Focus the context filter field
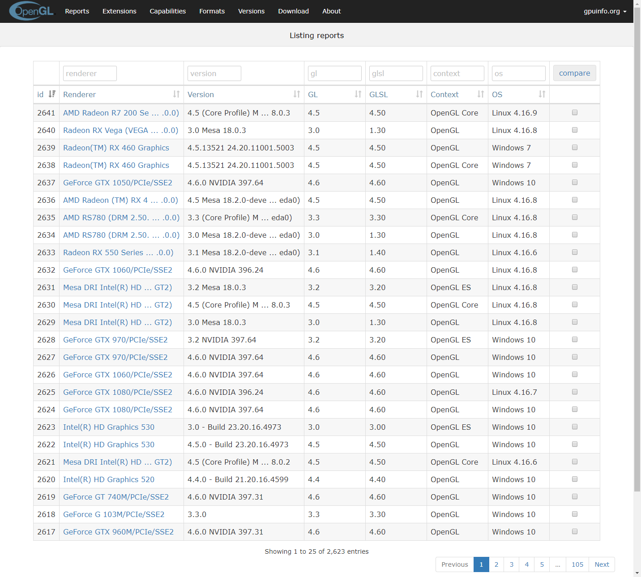The height and width of the screenshot is (577, 641). pos(457,73)
